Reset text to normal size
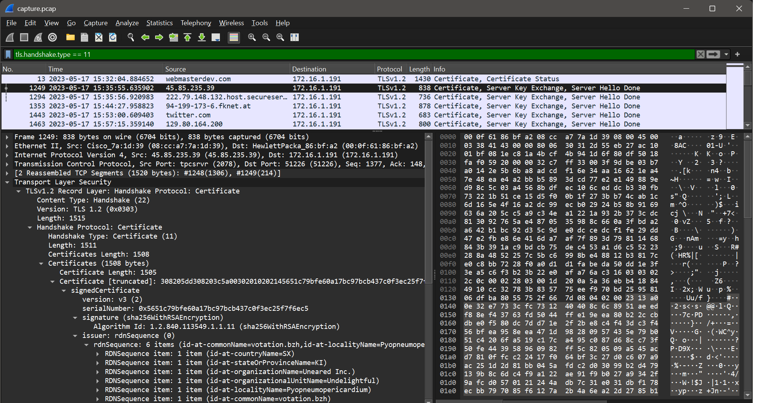Image resolution: width=757 pixels, height=403 pixels. tap(280, 37)
